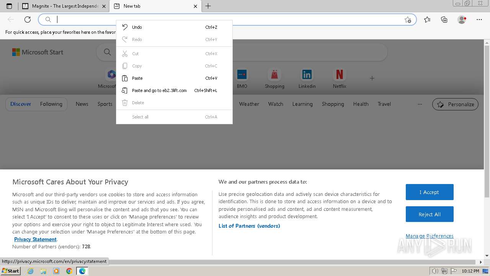Select the New tab tab

pos(155,6)
